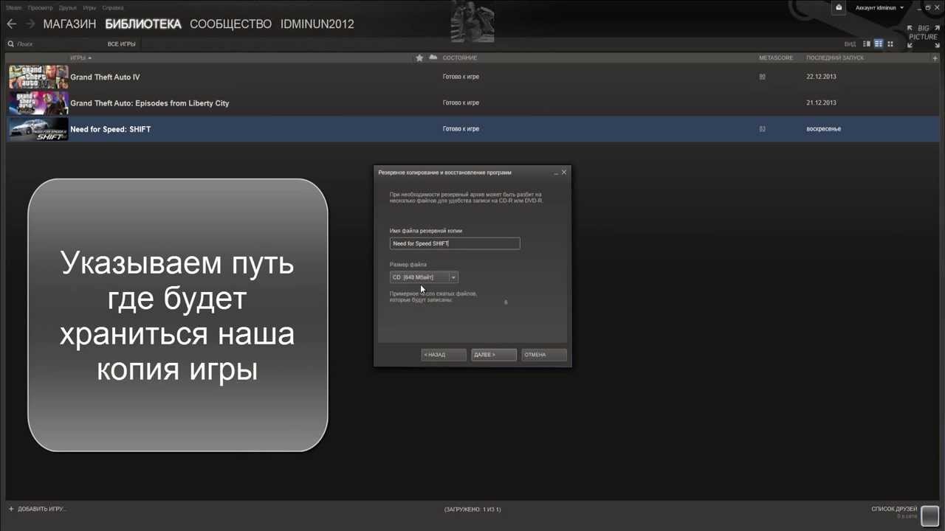
Task: Switch to grid view icon
Action: coord(890,44)
